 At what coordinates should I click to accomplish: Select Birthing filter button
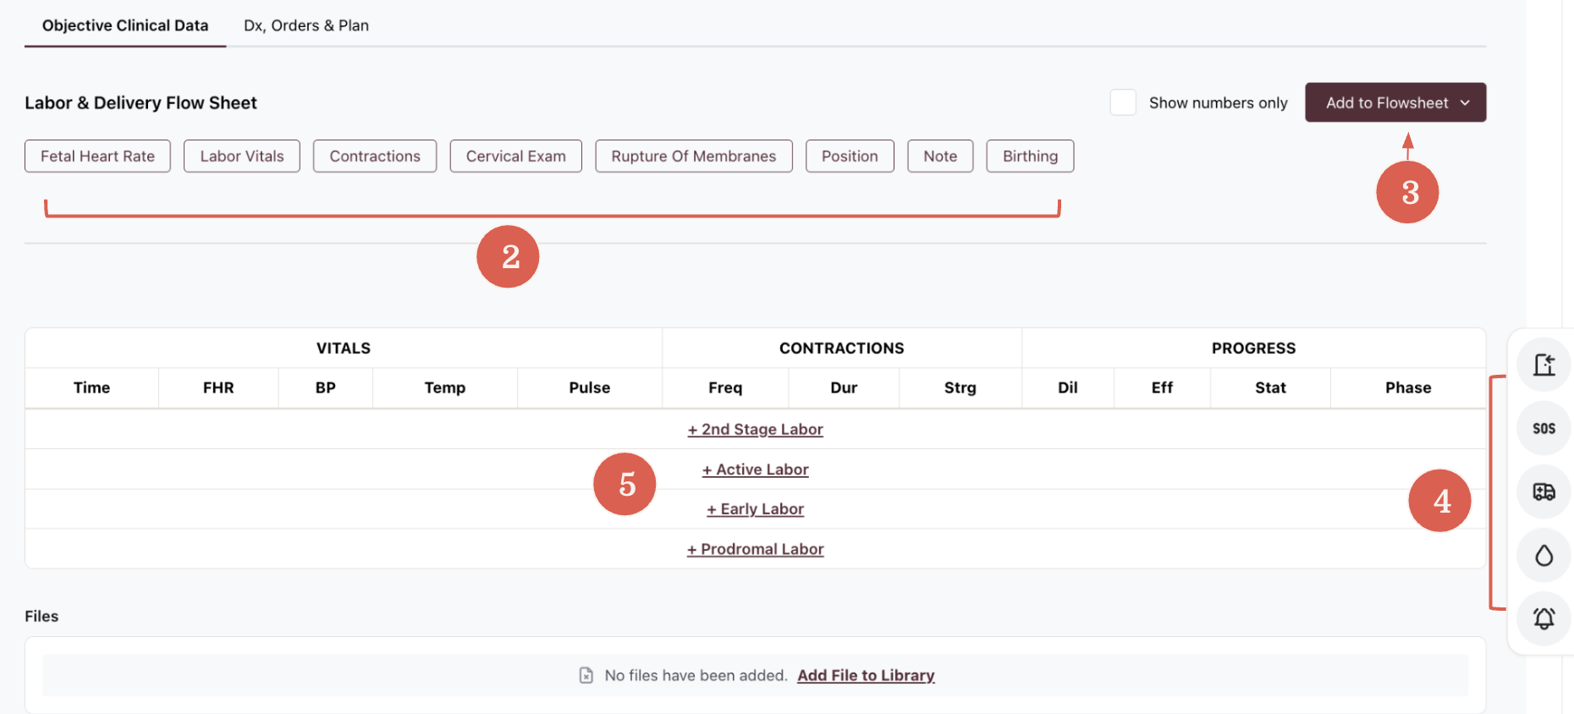tap(1030, 156)
